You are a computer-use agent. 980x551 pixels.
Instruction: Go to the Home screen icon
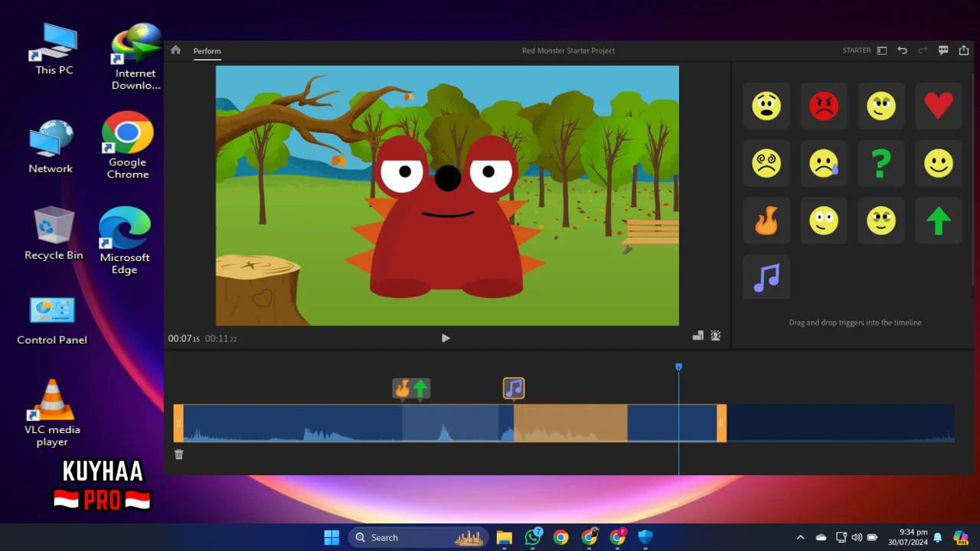pyautogui.click(x=175, y=50)
